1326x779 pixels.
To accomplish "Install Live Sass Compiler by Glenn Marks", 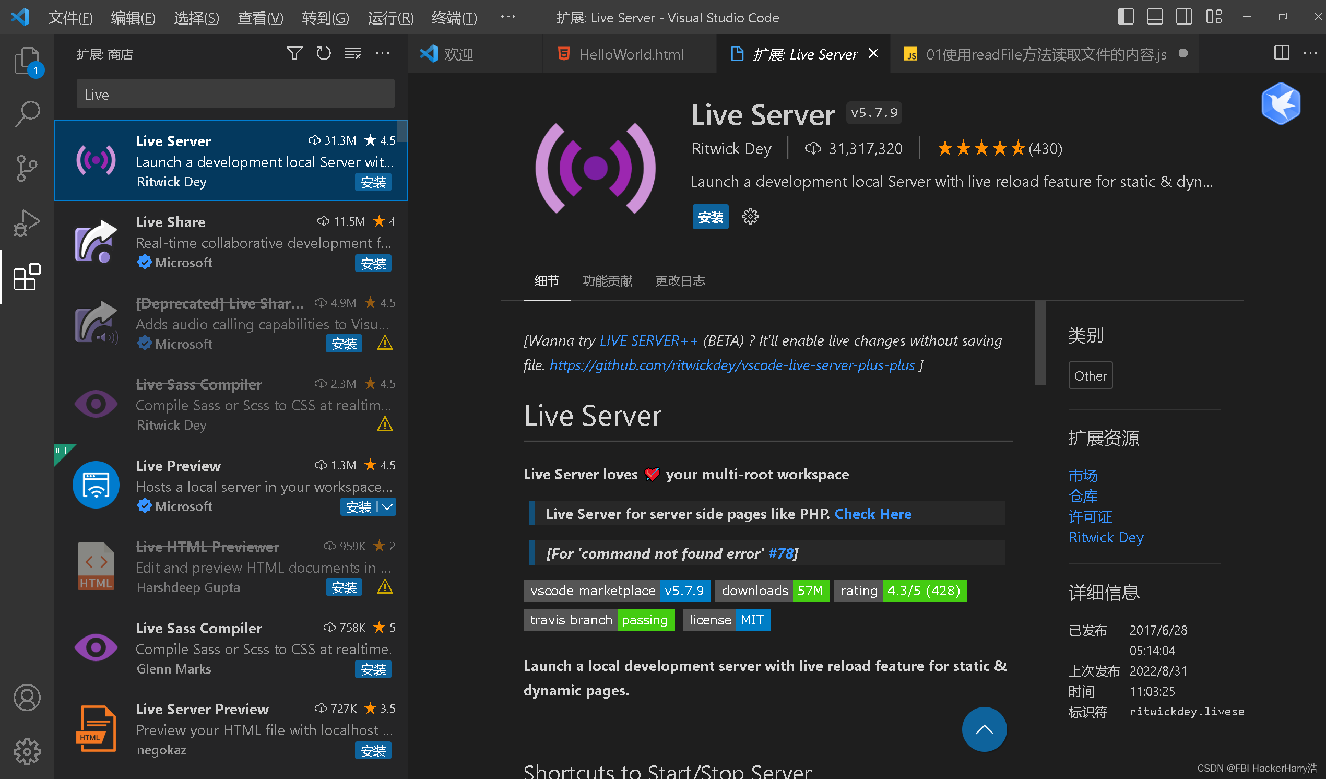I will [373, 669].
